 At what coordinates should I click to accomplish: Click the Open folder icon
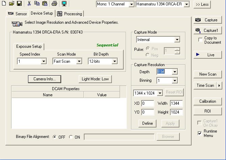(11, 4)
